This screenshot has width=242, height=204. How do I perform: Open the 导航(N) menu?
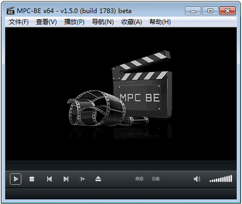[x=103, y=22]
